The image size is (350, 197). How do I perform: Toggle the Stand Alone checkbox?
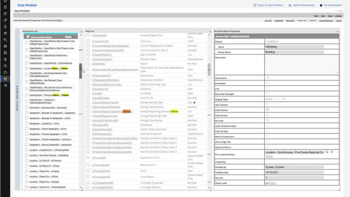pyautogui.click(x=267, y=78)
